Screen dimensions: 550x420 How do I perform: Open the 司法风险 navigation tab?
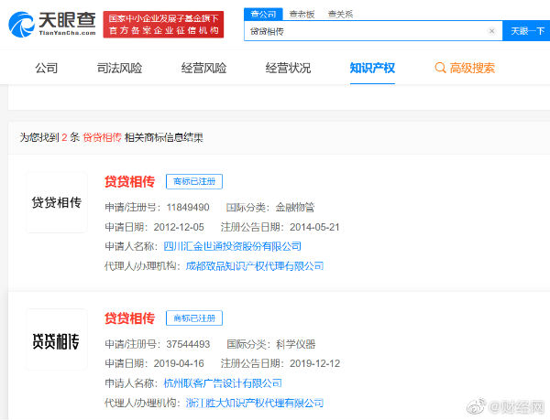click(119, 68)
